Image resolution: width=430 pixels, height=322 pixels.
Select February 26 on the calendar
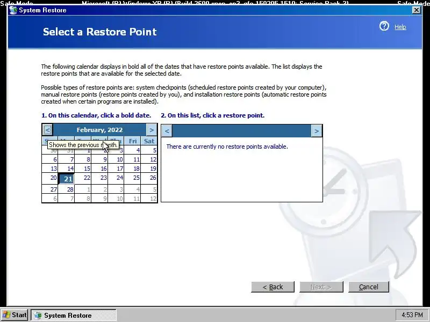[x=149, y=178]
